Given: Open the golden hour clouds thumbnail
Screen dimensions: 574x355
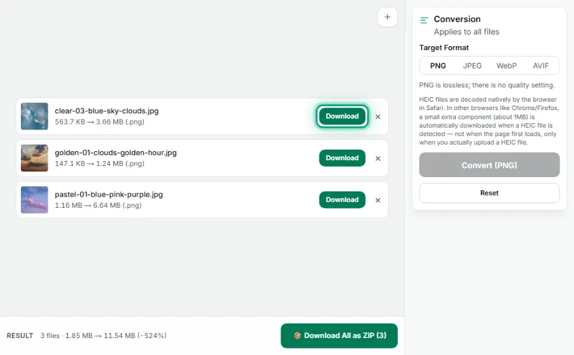Looking at the screenshot, I should point(35,158).
